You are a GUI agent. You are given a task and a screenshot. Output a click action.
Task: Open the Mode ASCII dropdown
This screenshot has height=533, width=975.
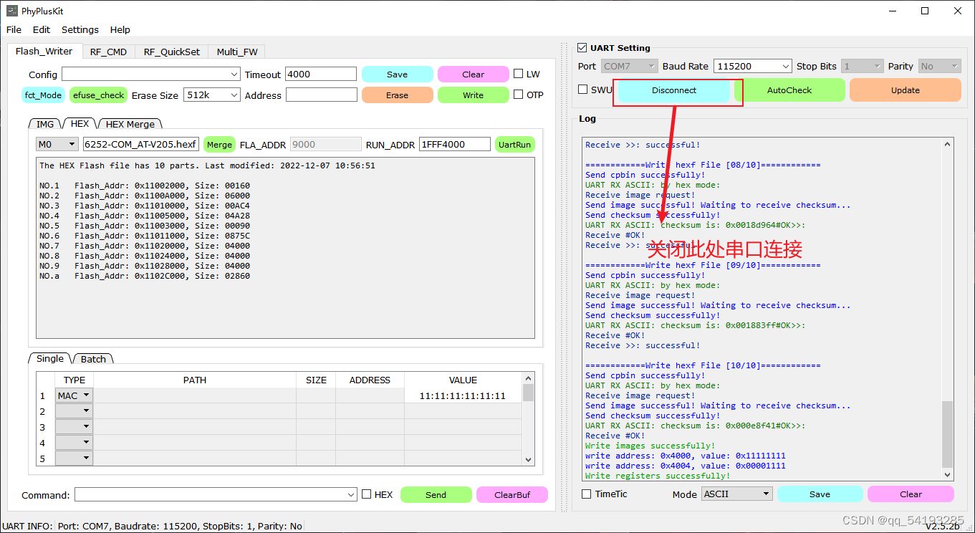(x=737, y=494)
